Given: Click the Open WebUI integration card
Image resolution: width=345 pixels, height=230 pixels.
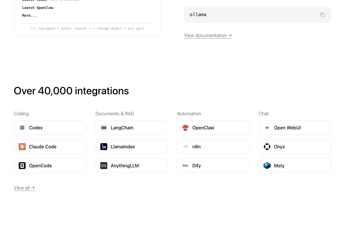Looking at the screenshot, I should pyautogui.click(x=295, y=128).
